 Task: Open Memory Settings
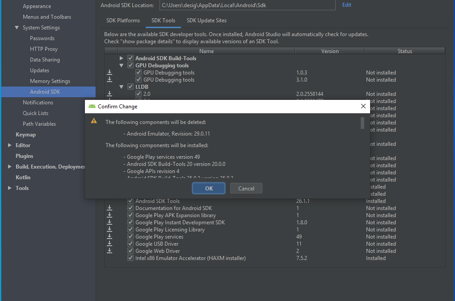50,81
